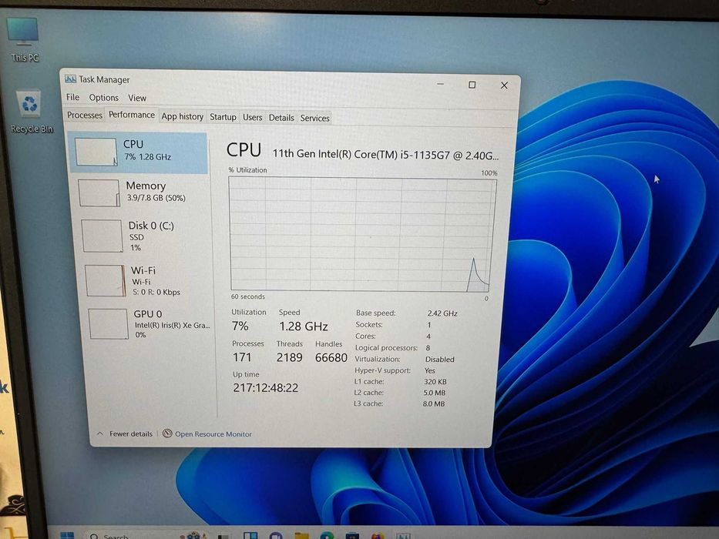Open Resource Monitor link
This screenshot has width=719, height=539.
coord(213,434)
